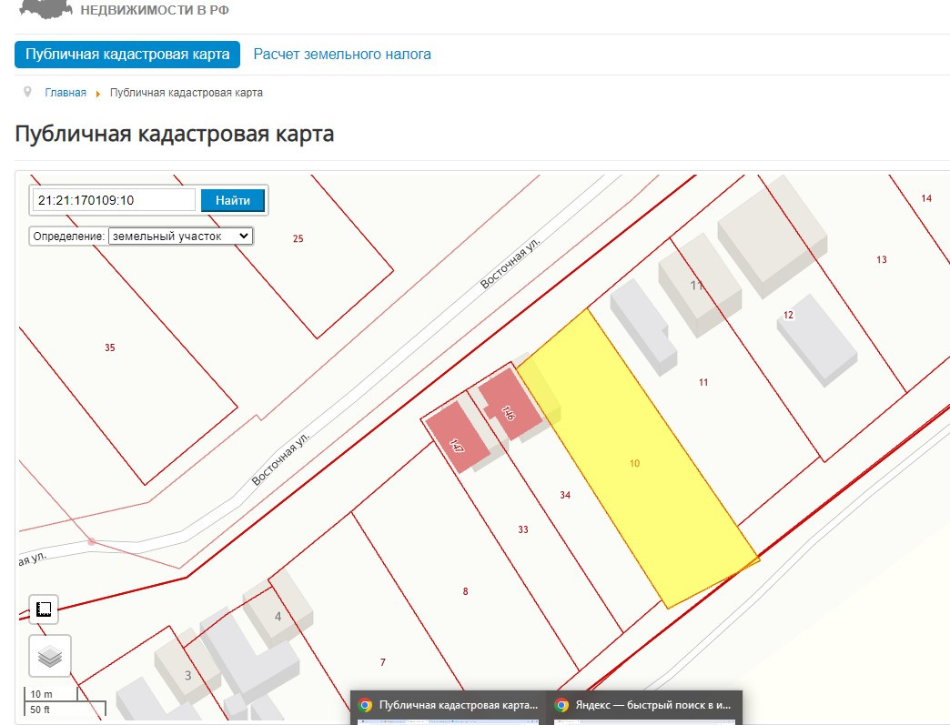The height and width of the screenshot is (725, 950).
Task: Switch to Яндекс taskbar window preview
Action: [x=645, y=708]
